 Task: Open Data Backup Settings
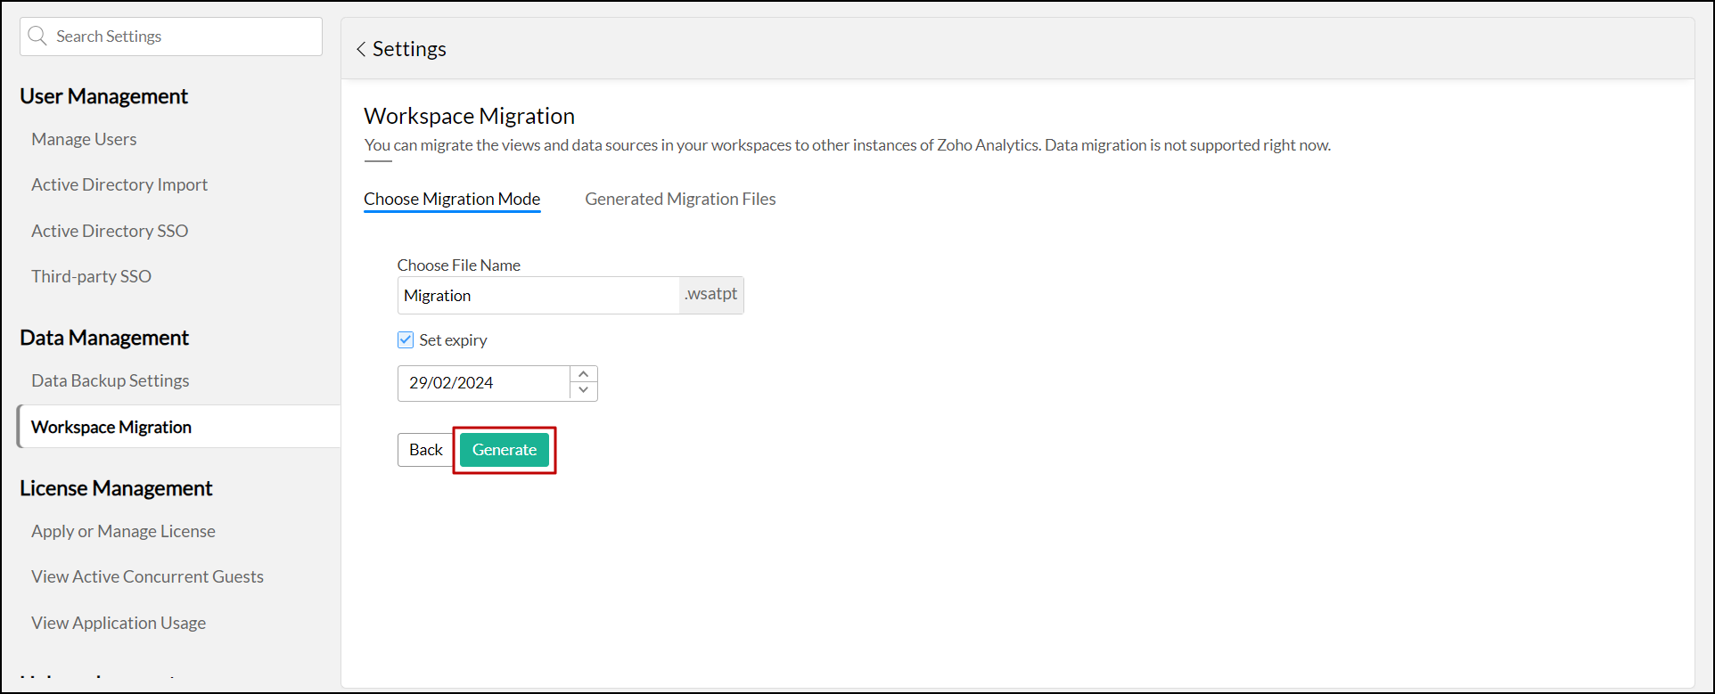pos(111,380)
